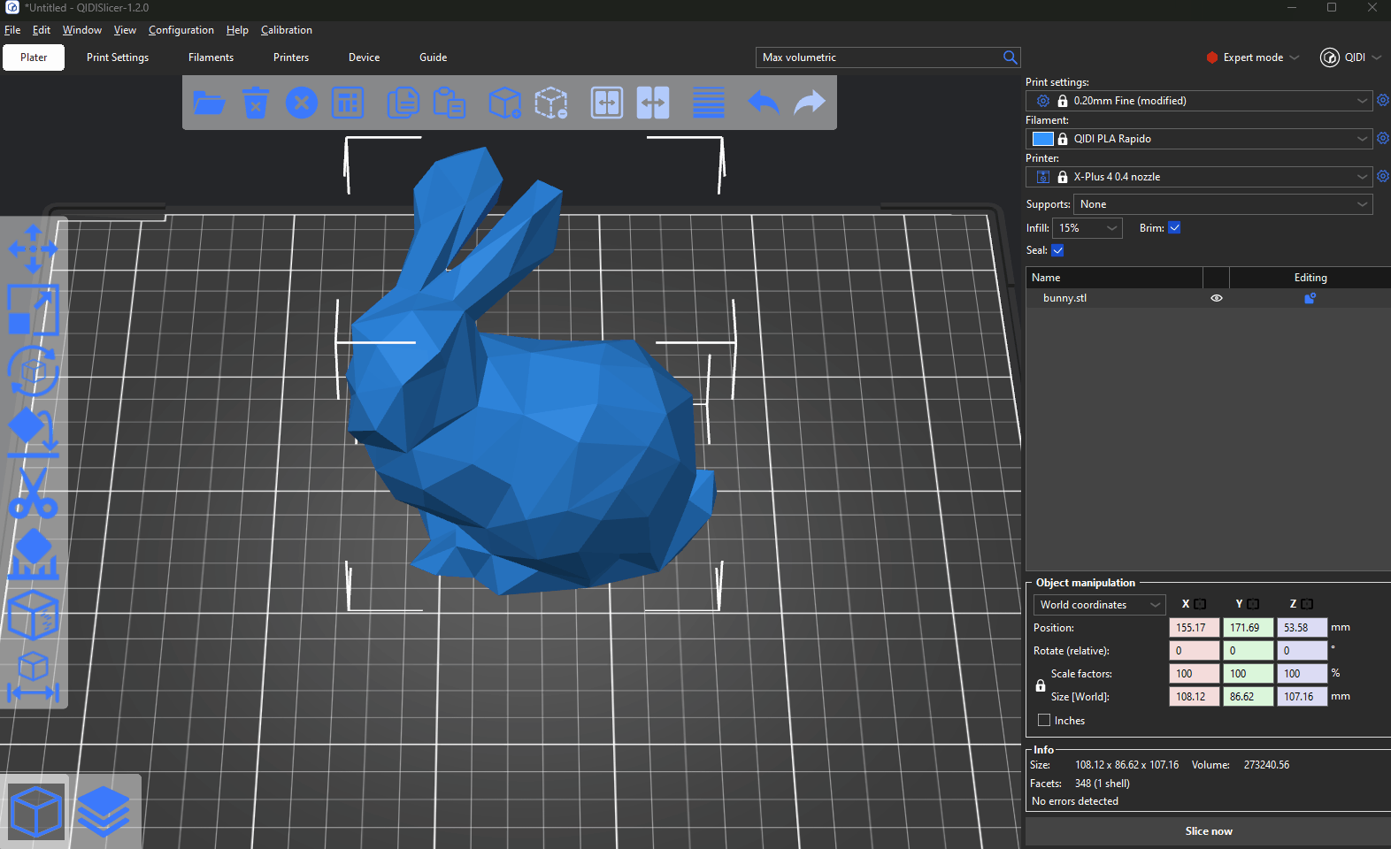Click the Split to objects icon
Screen dimensions: 1391x849
click(x=607, y=103)
